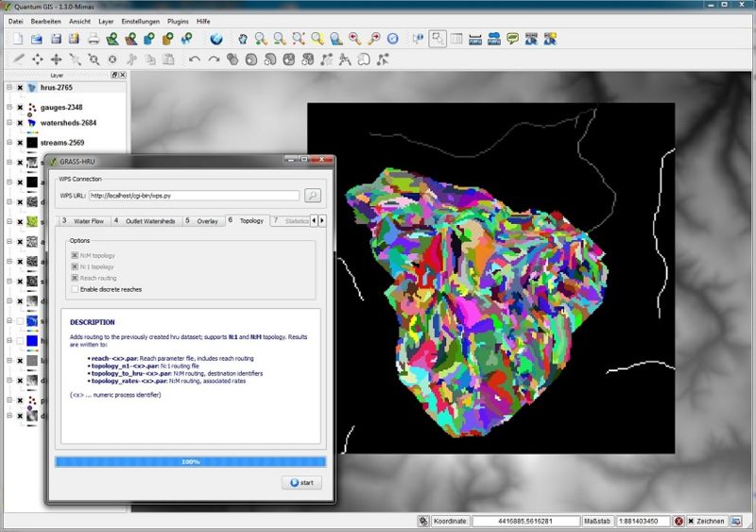Image resolution: width=756 pixels, height=532 pixels.
Task: Click the Print Composer printer icon
Action: coord(94,39)
